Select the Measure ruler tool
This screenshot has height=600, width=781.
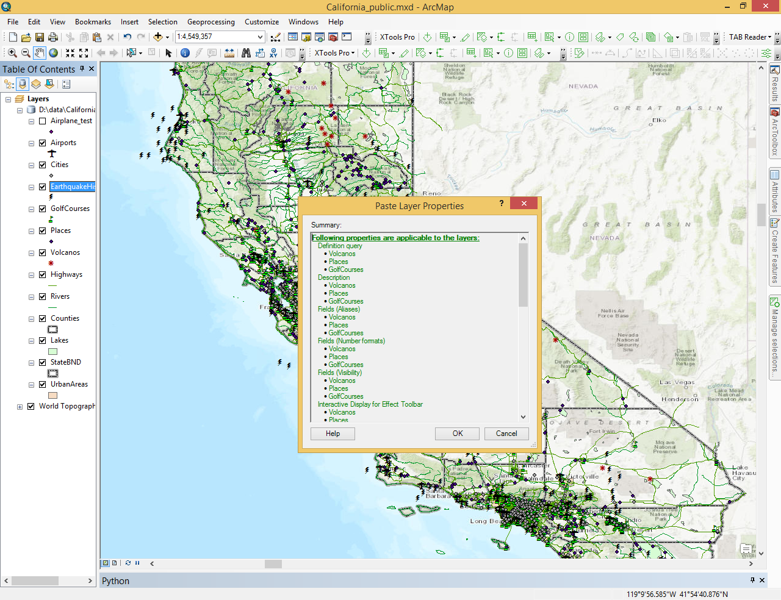(x=229, y=53)
